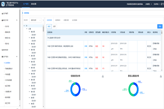
Task: Click the 生产活动 sidebar section icon
Action: point(2,57)
